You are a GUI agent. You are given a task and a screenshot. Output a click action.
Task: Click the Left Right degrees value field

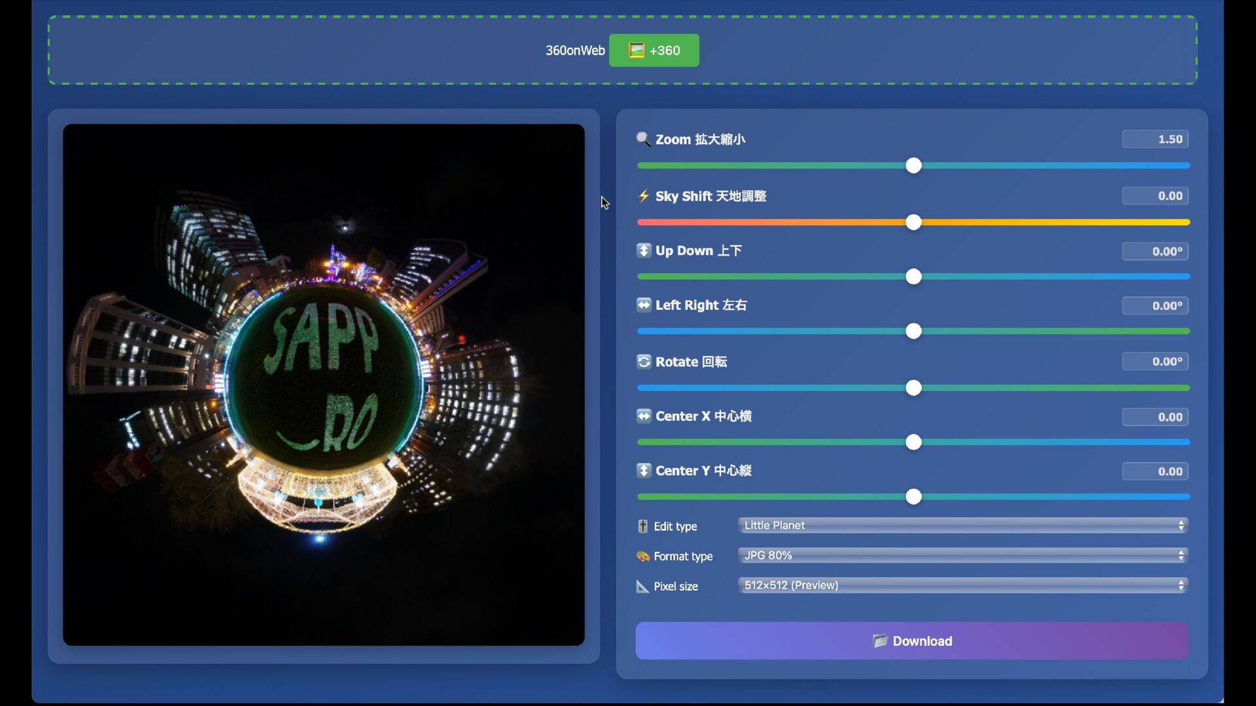pyautogui.click(x=1155, y=306)
